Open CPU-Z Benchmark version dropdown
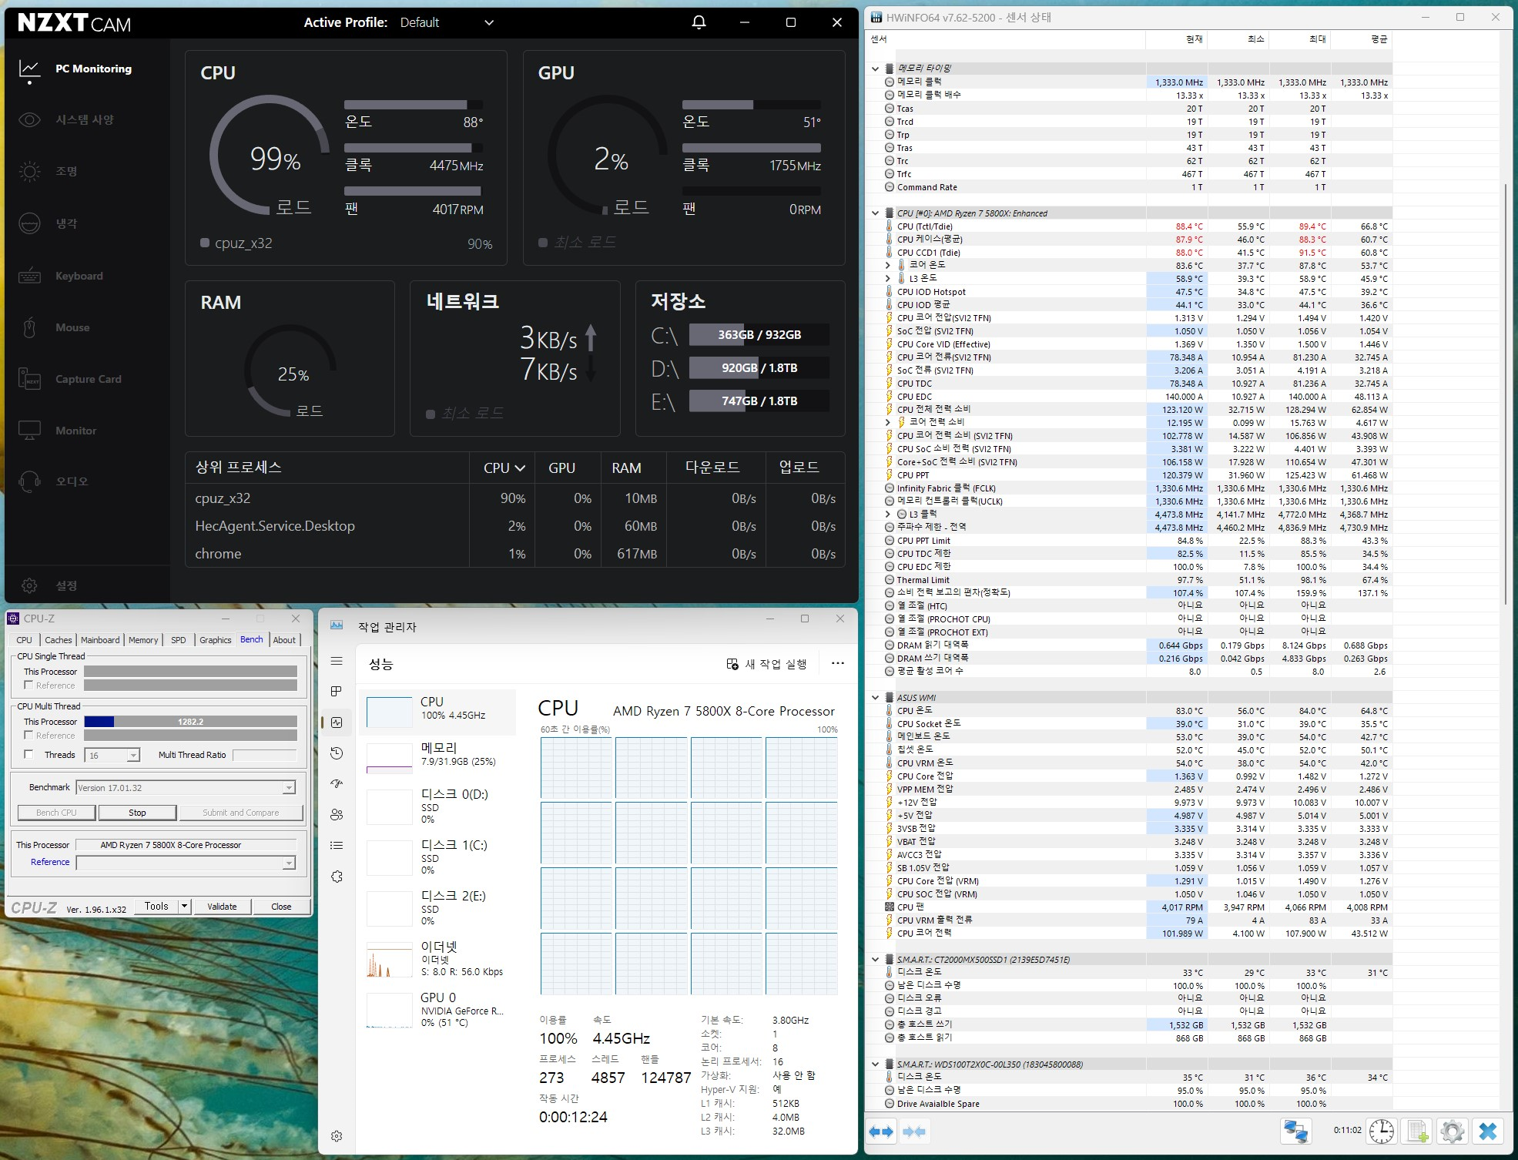The image size is (1518, 1160). tap(289, 788)
